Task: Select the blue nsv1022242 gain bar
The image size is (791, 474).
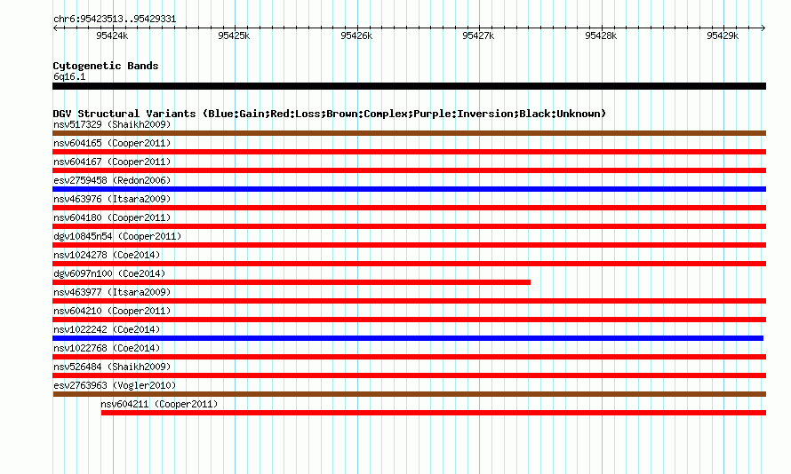Action: [x=408, y=338]
